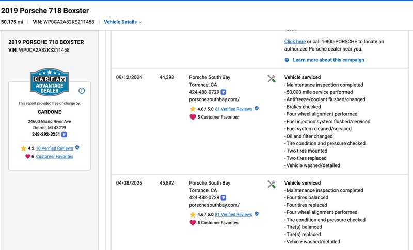Click heart icon next to CARDOME Customer Favorites
Screen dimensions: 413x250
point(28,156)
